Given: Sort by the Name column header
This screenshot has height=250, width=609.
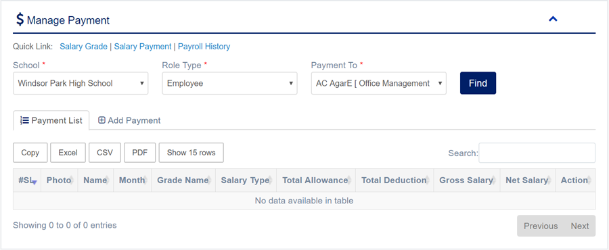Looking at the screenshot, I should tap(95, 180).
